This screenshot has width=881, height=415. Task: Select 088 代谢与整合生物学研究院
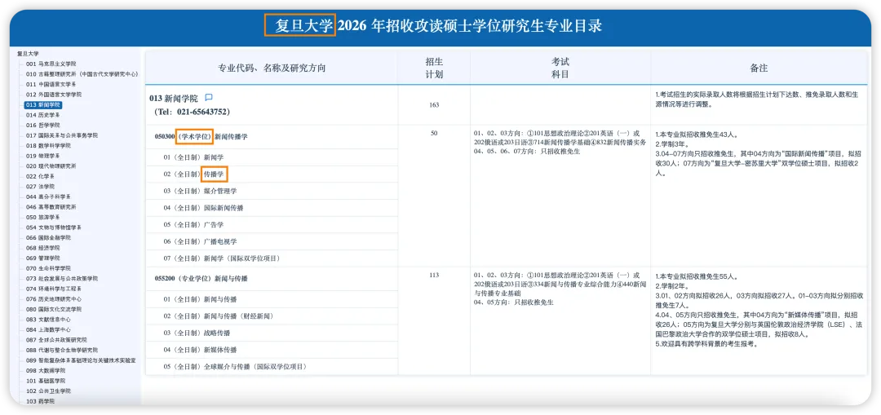click(61, 350)
